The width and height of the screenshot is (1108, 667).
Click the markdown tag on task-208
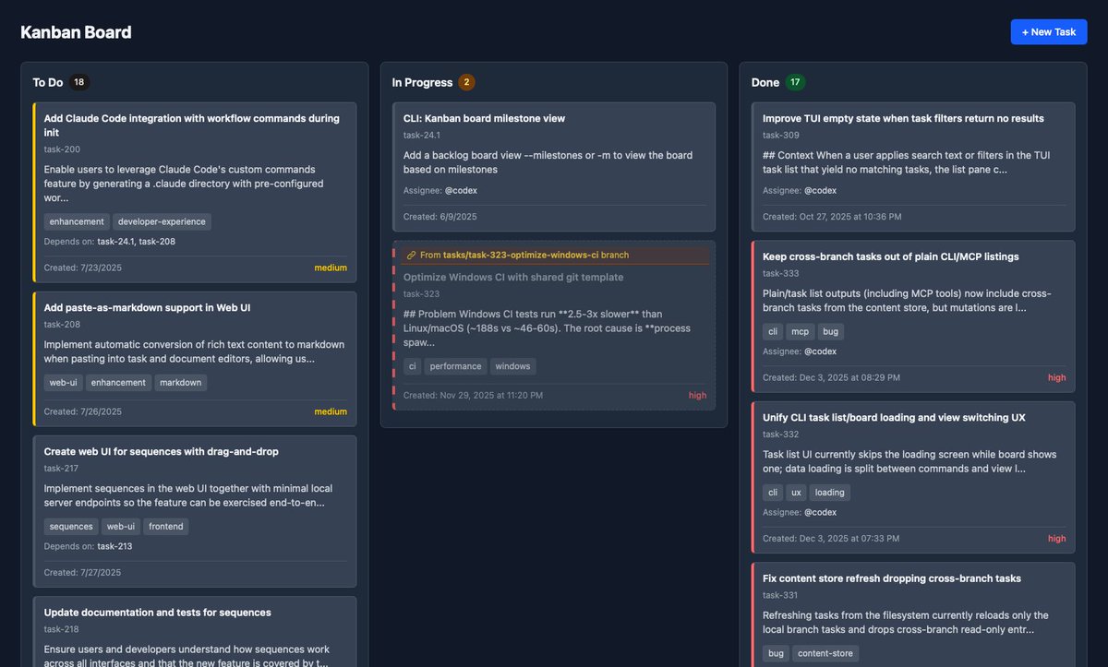(x=181, y=382)
